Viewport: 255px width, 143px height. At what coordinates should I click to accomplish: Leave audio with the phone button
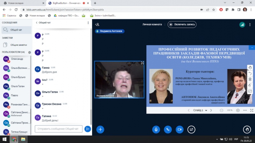click(168, 129)
